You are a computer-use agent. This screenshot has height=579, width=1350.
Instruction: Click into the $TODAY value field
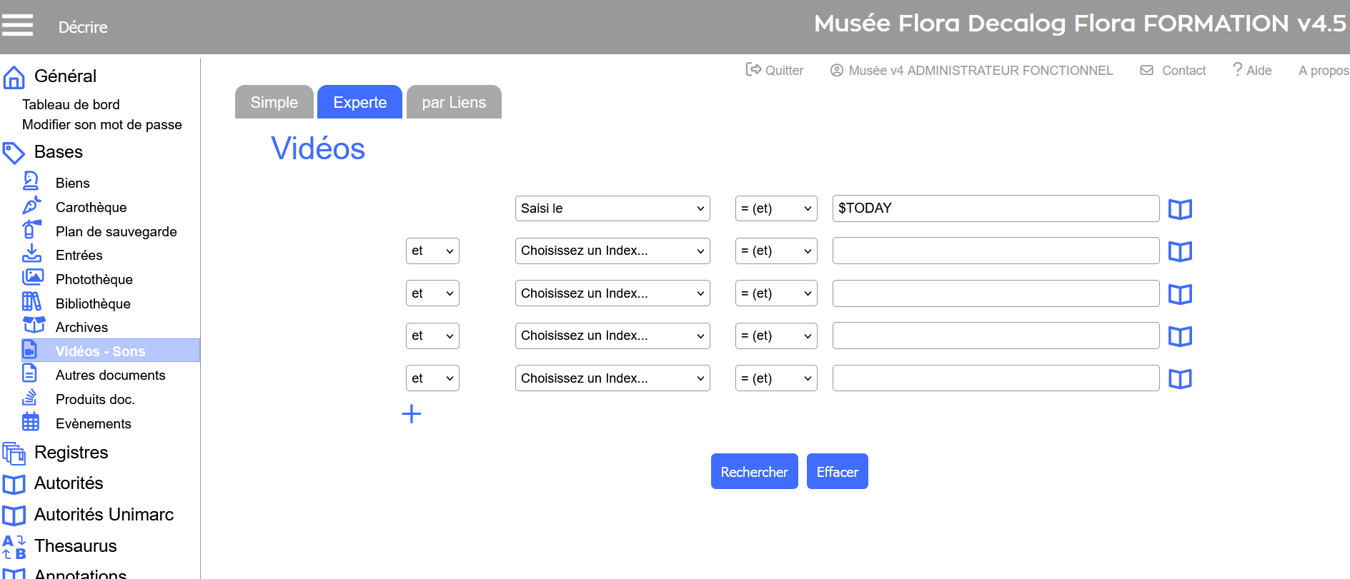[995, 208]
